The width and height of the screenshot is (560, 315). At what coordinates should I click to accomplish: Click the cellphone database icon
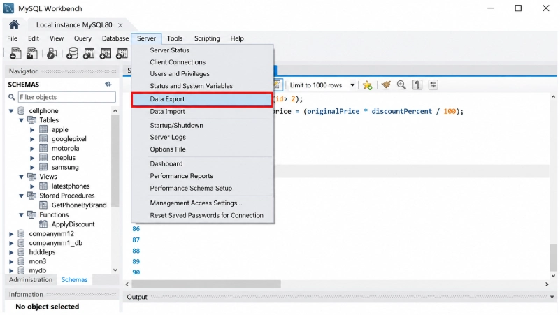pos(21,110)
